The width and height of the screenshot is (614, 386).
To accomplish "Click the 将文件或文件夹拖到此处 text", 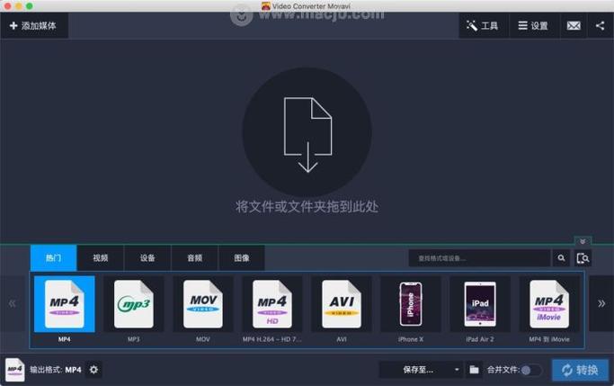I will coord(307,207).
